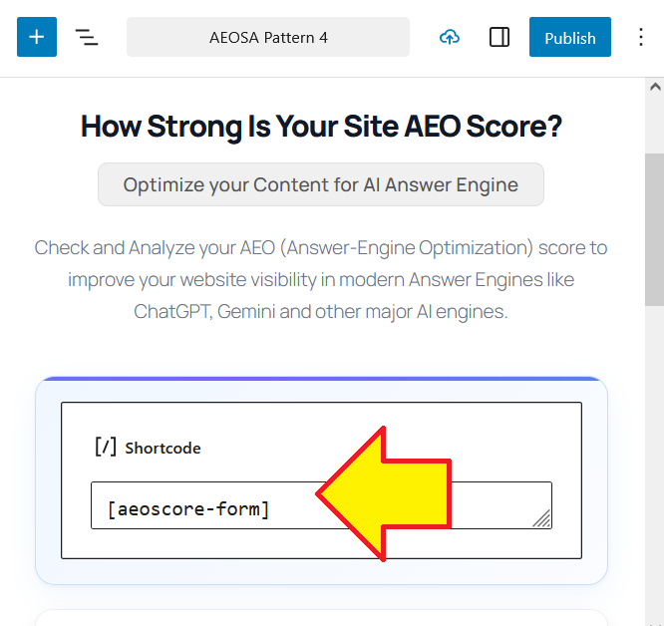Click the empty card below the shortcode section
Viewport: 664px width, 626px height.
point(321,618)
